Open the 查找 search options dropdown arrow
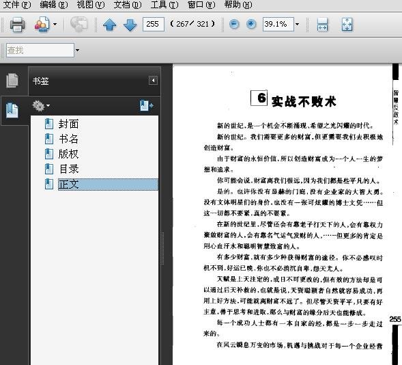402x365 pixels. pos(77,50)
